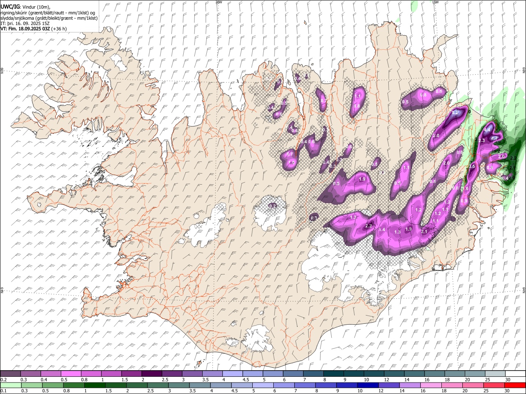Click the '1.6' precipitation value on the map
The image size is (526, 394).
466,188
